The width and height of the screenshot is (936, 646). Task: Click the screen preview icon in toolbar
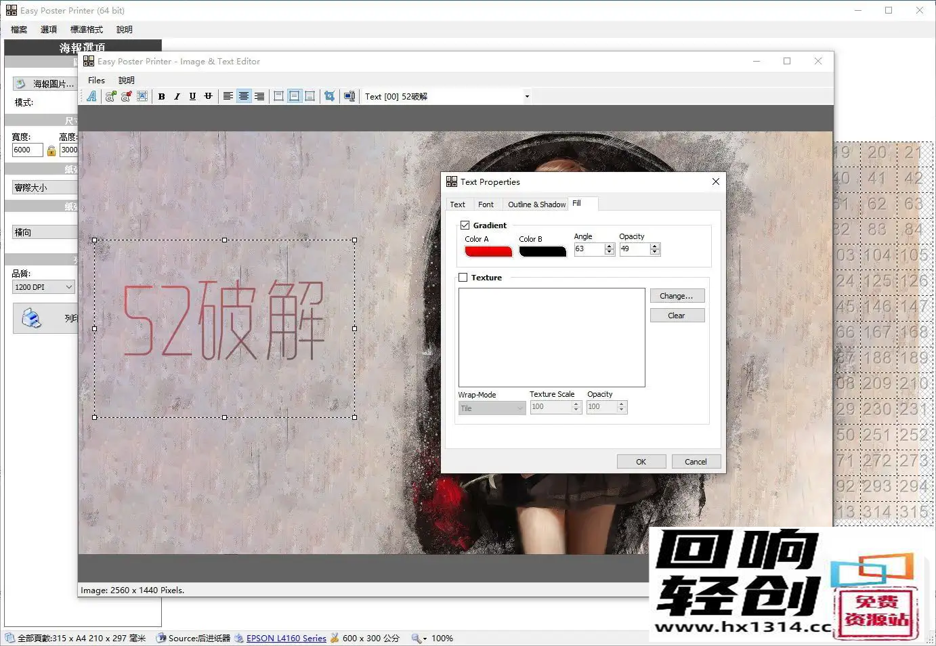coord(349,96)
